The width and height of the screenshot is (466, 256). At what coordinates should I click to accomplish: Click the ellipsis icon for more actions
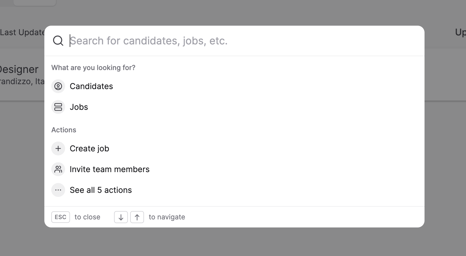point(58,190)
